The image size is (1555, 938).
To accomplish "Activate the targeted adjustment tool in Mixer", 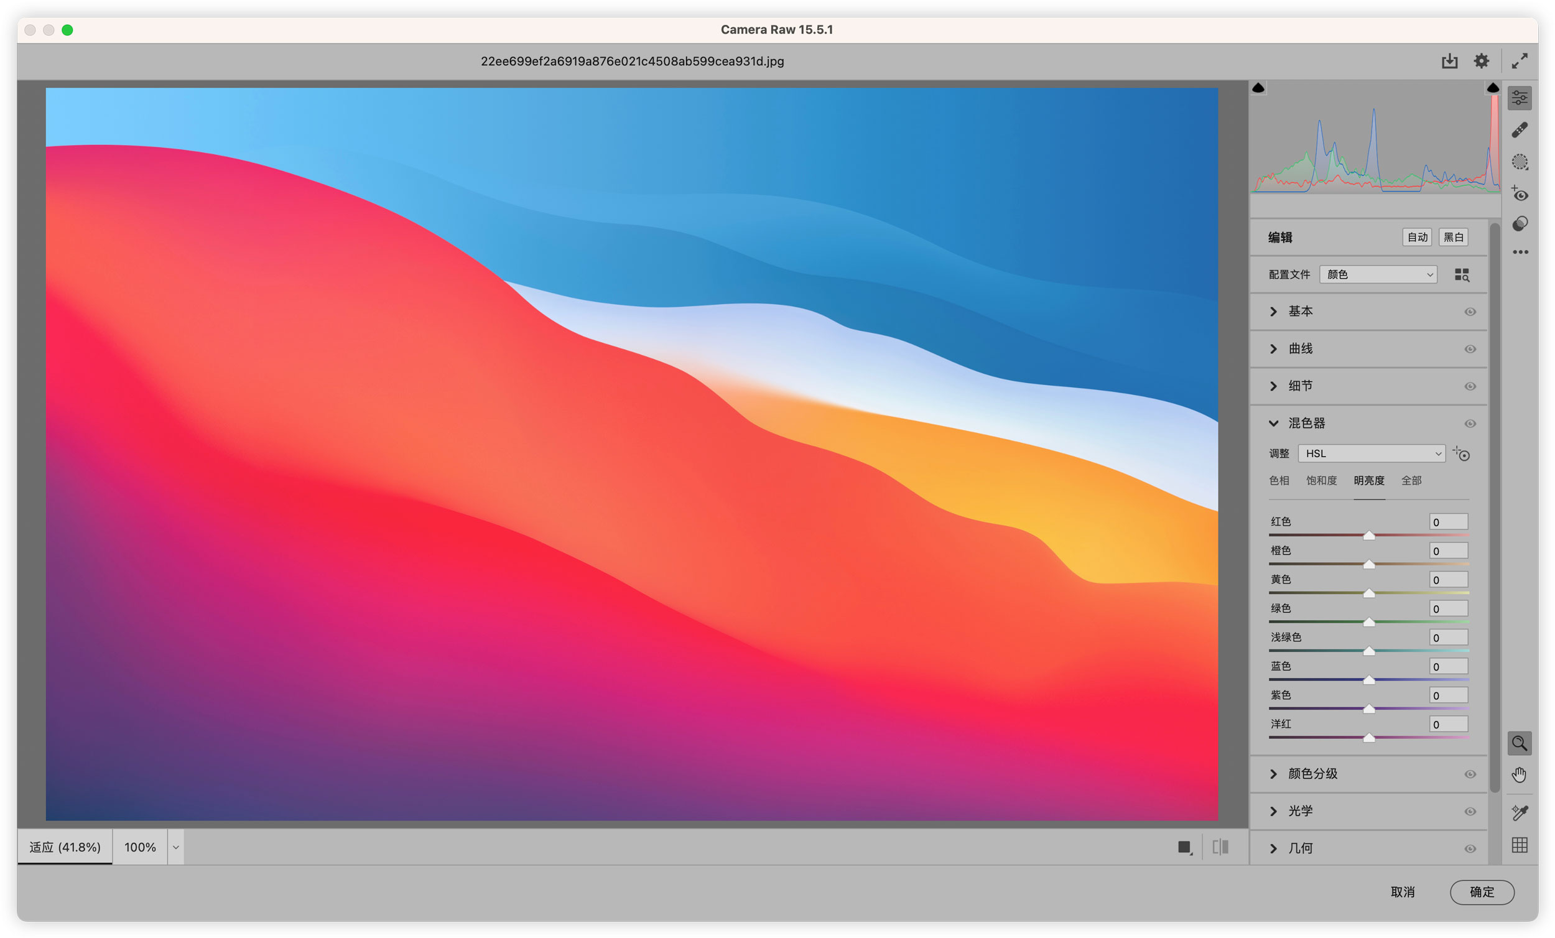I will 1462,453.
